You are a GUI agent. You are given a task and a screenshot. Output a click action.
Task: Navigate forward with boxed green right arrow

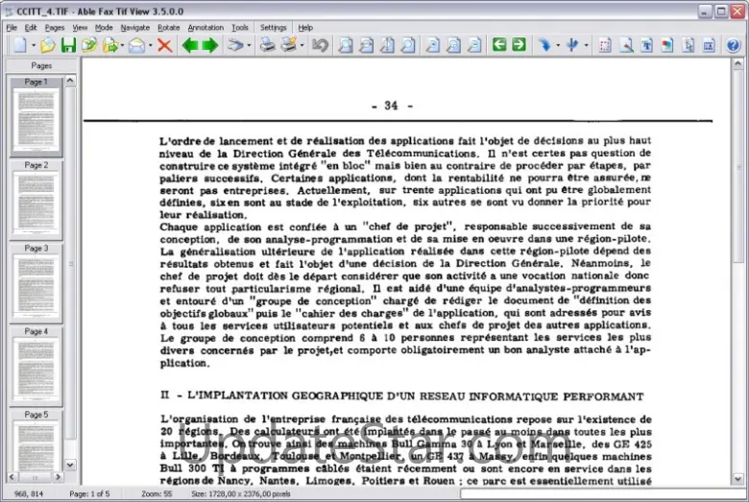point(519,45)
